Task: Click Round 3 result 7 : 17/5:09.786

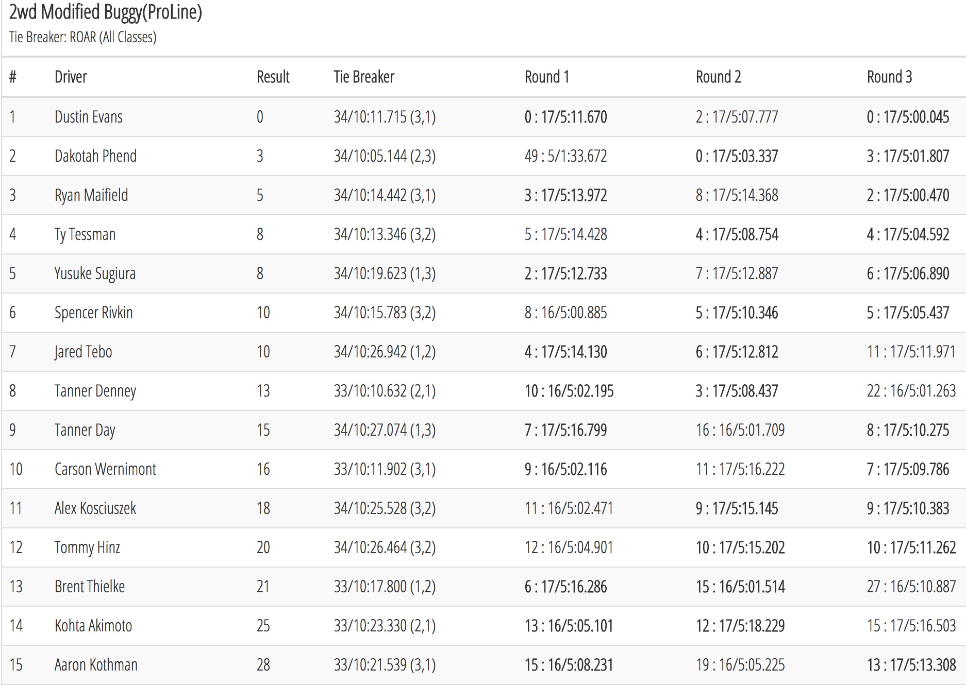Action: coord(908,469)
